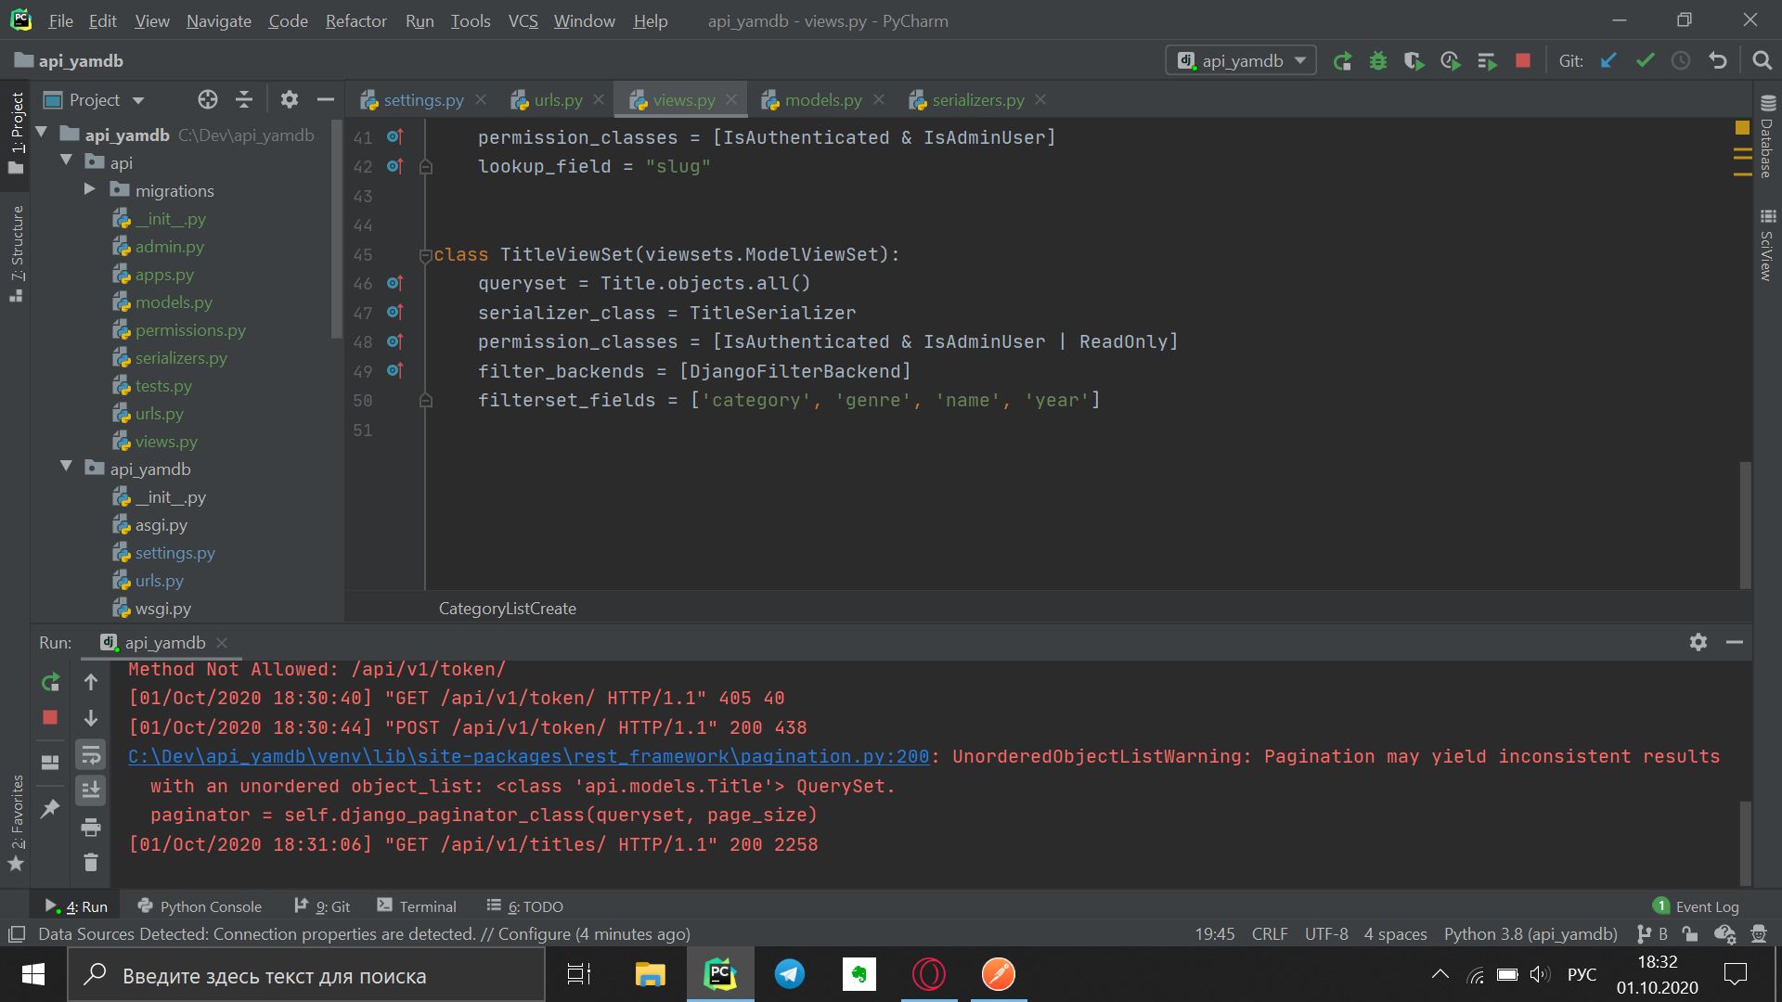The image size is (1782, 1002).
Task: Click the Debug bug icon in toolbar
Action: (1377, 61)
